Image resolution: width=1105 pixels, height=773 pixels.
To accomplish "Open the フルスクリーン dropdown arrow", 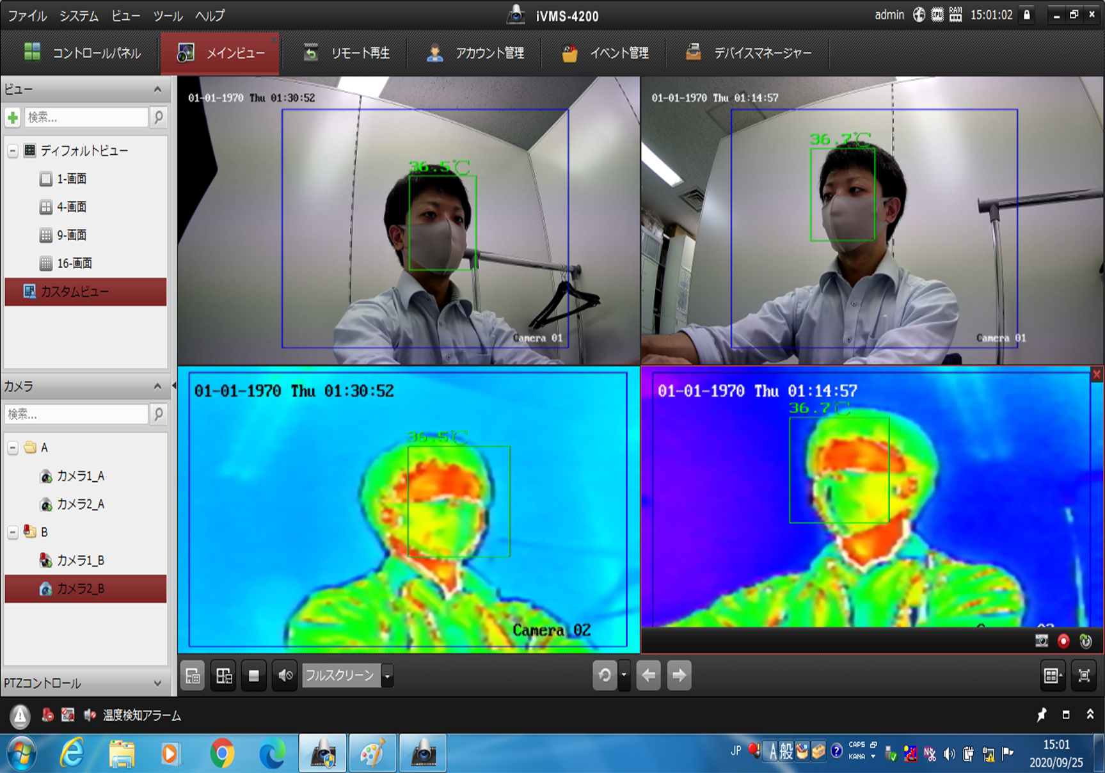I will pos(387,676).
